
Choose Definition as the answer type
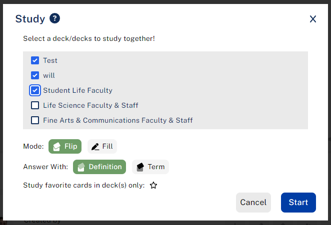99,167
